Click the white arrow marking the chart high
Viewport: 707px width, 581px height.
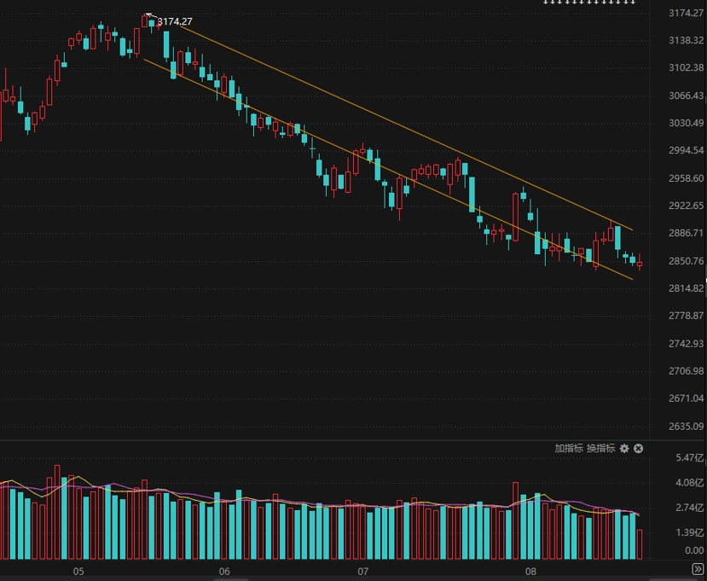[x=149, y=15]
